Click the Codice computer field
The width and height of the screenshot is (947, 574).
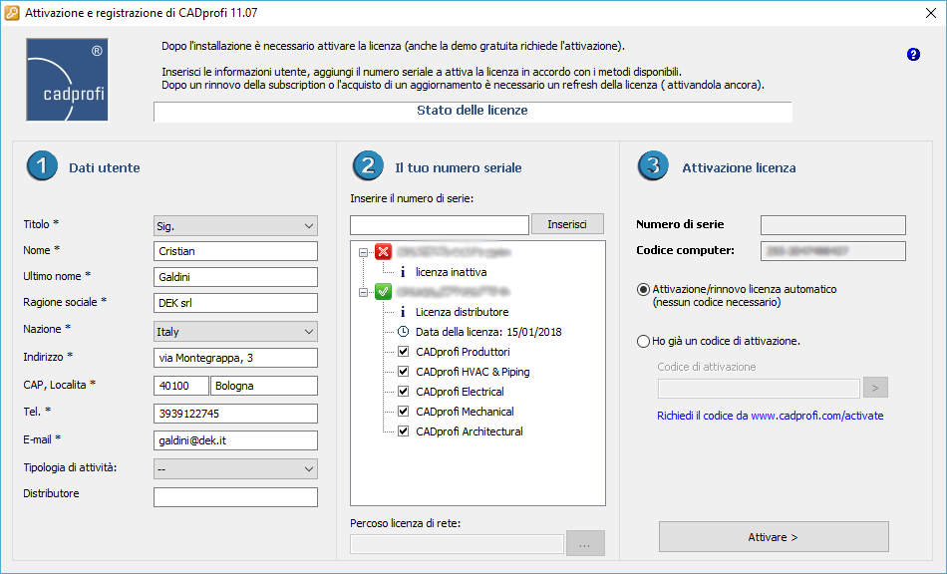tap(832, 251)
